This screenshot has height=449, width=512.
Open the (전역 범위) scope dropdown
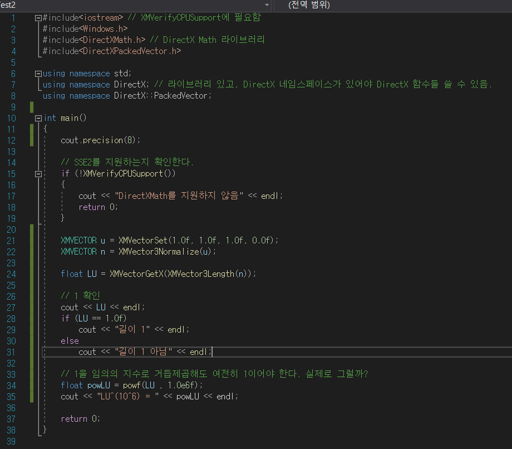[x=393, y=5]
